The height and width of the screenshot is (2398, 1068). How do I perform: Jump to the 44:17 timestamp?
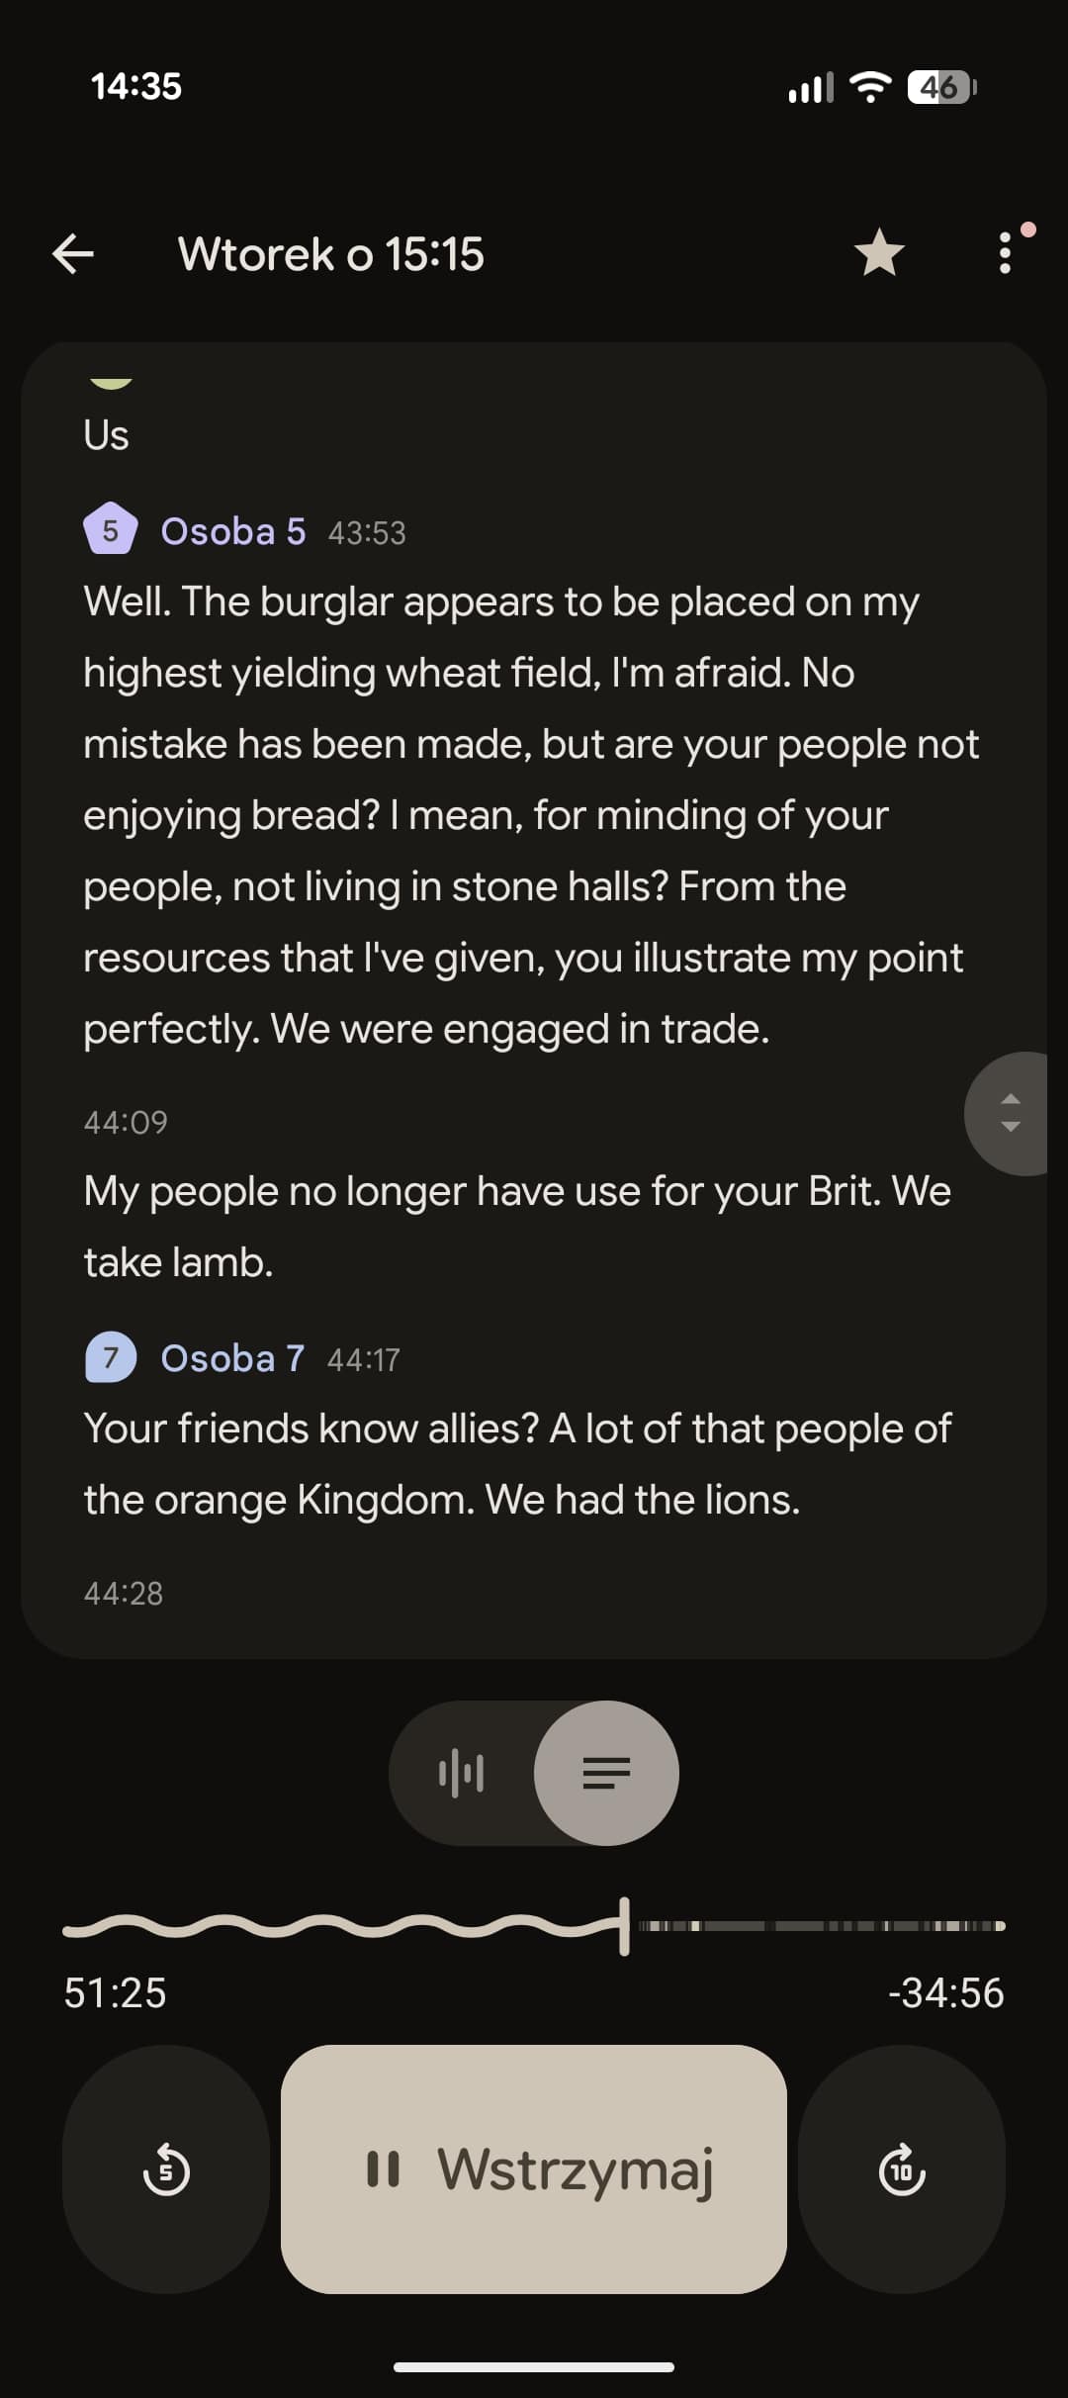364,1360
